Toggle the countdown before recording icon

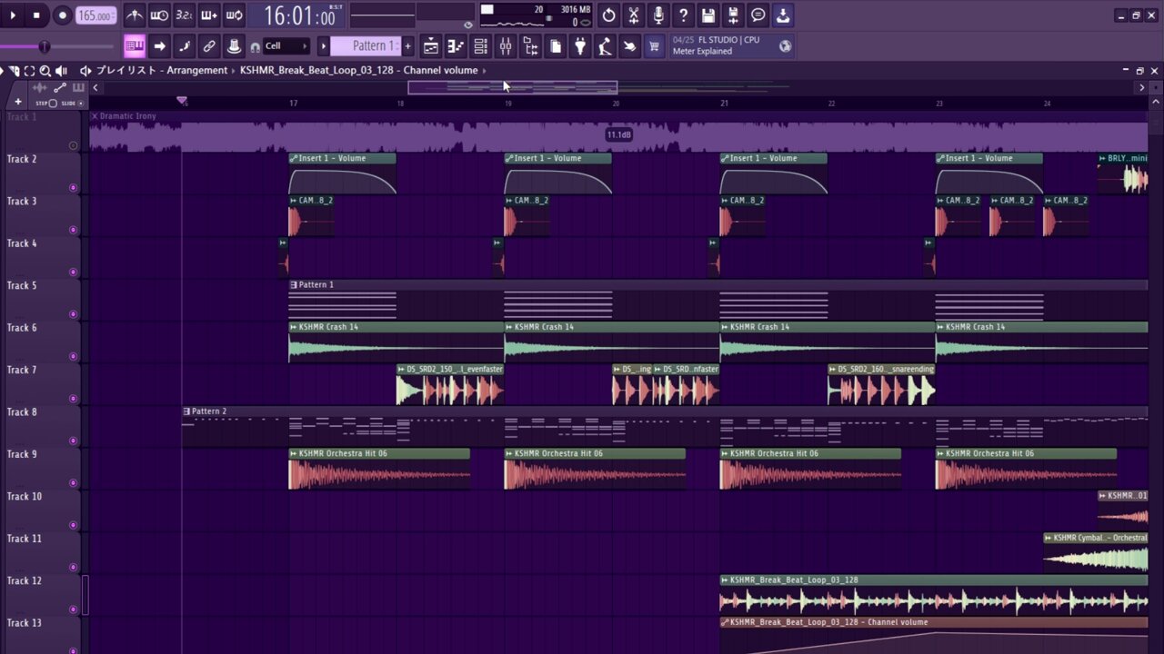pyautogui.click(x=184, y=15)
